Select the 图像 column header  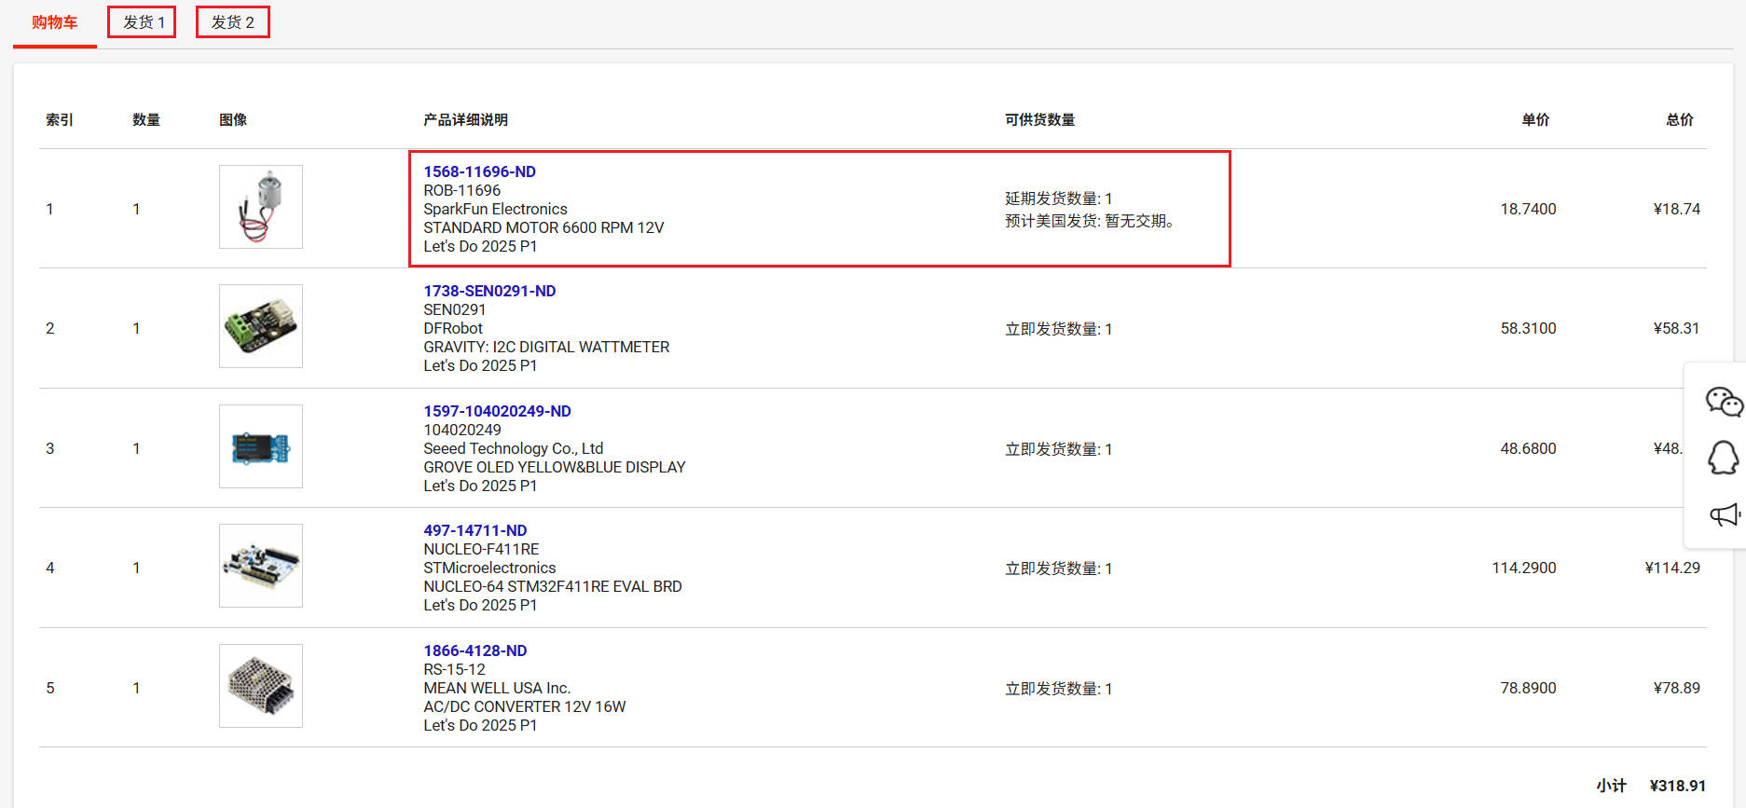(x=233, y=119)
